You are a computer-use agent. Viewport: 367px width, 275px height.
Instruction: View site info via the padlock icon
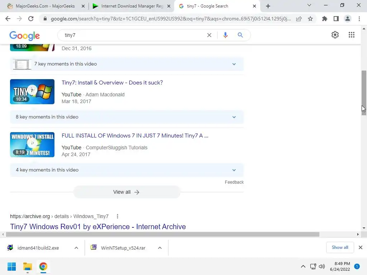(45, 19)
